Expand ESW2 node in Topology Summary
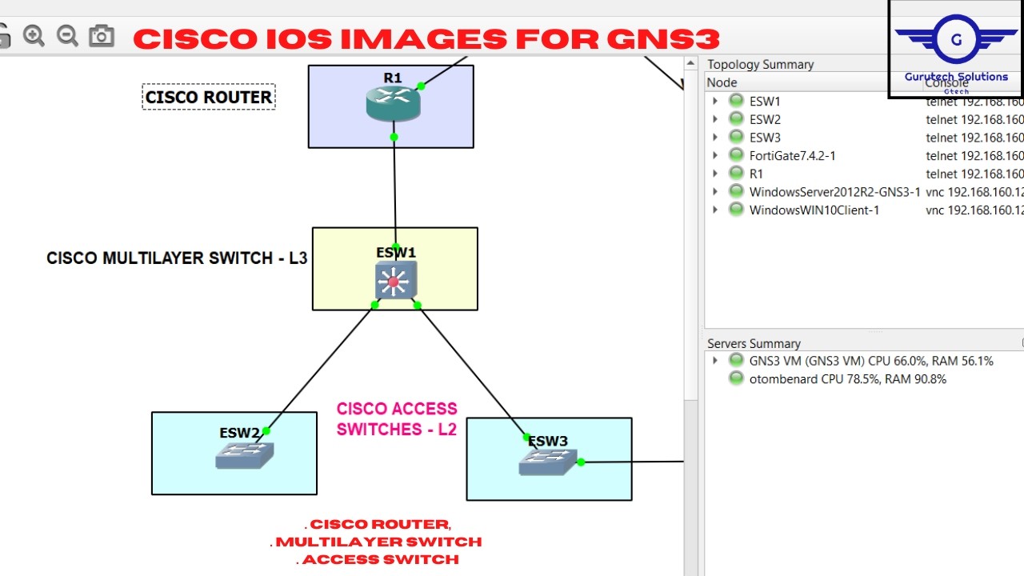 coord(715,119)
